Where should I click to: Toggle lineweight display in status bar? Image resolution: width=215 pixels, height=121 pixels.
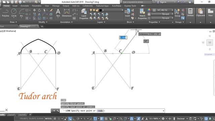[x=102, y=119]
